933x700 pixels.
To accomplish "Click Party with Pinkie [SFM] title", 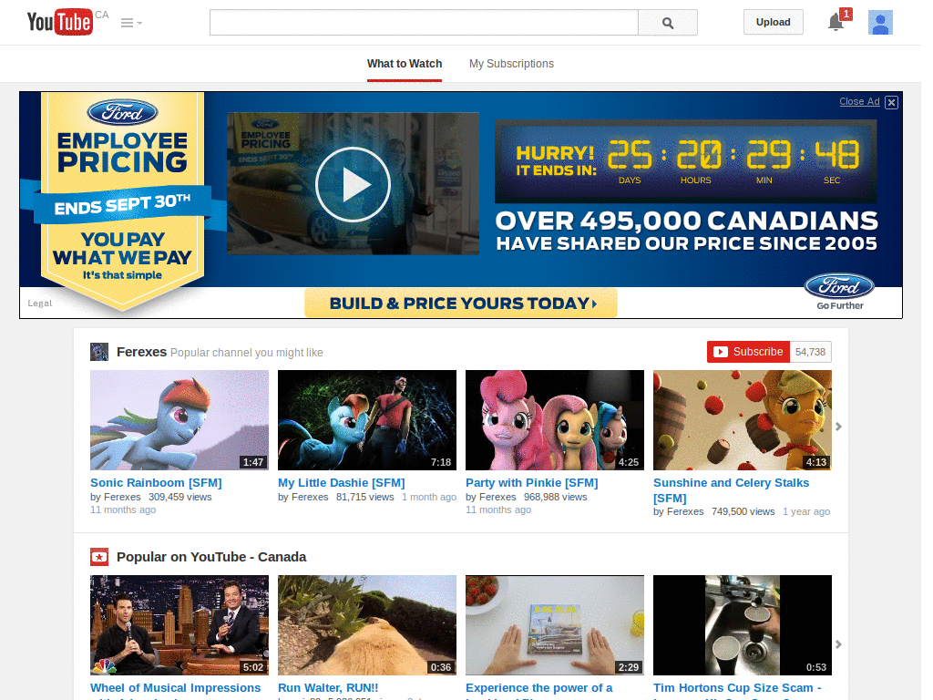I will coord(532,483).
